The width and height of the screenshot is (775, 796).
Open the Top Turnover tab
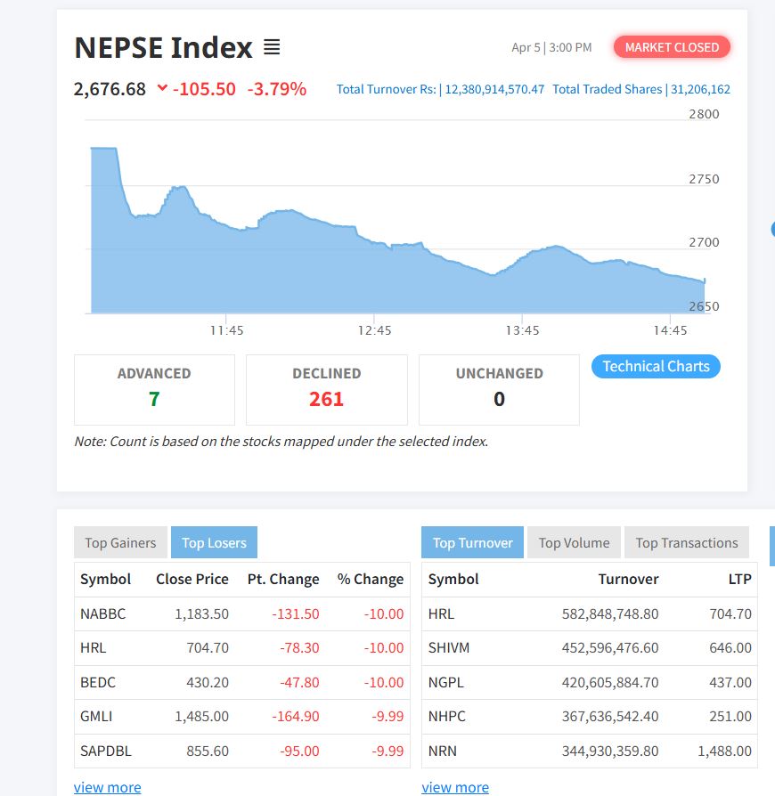(472, 542)
